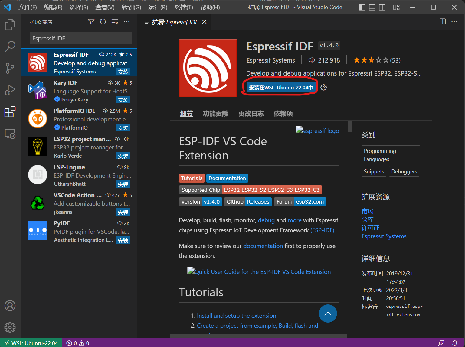
Task: Click the Snippets category tag
Action: [x=374, y=171]
